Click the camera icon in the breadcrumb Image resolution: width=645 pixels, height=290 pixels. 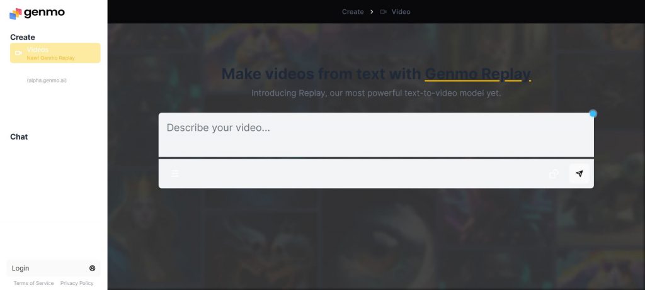pyautogui.click(x=383, y=12)
